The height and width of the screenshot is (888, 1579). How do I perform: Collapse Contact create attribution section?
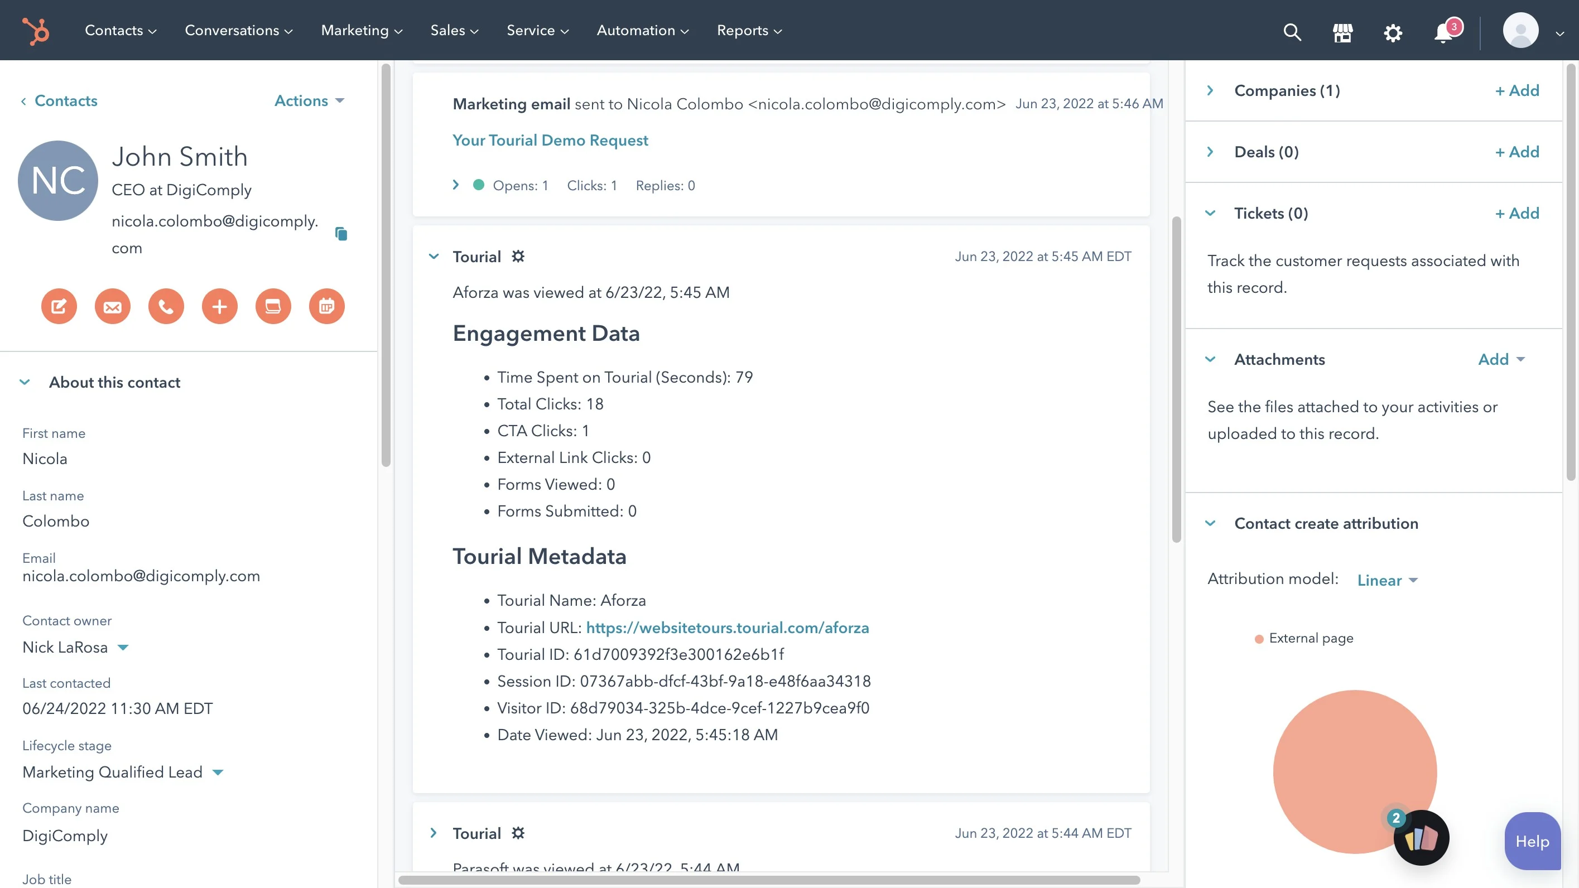(x=1210, y=523)
